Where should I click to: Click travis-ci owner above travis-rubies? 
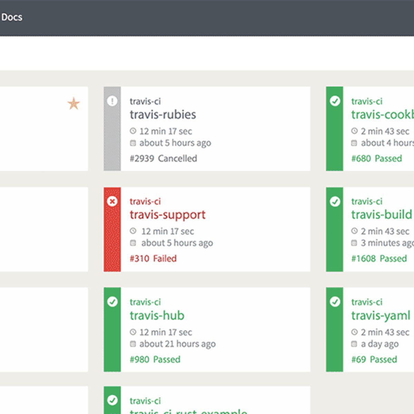coord(145,101)
